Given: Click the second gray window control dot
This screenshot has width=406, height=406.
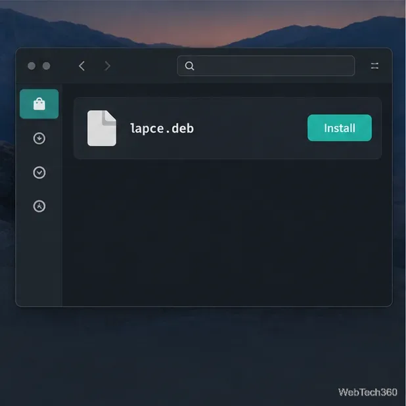Looking at the screenshot, I should 47,66.
